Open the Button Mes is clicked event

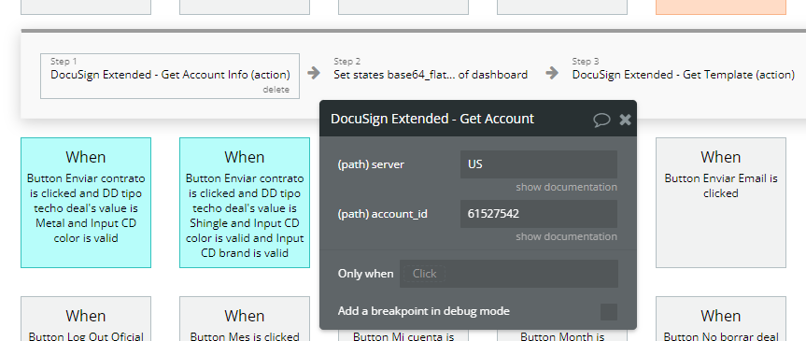tap(245, 319)
